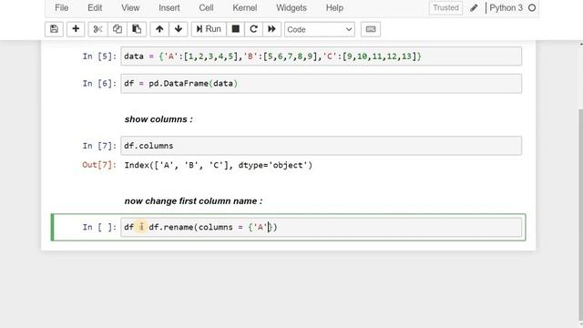Open the View menu
This screenshot has width=583, height=328.
130,8
